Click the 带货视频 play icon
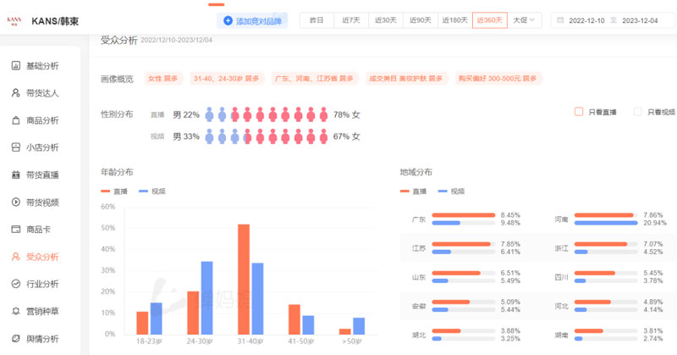Screen dimensions: 677x355 [x=16, y=202]
